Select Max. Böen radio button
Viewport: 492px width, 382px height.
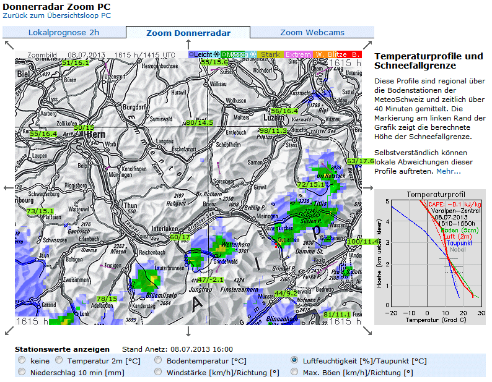[x=294, y=371]
